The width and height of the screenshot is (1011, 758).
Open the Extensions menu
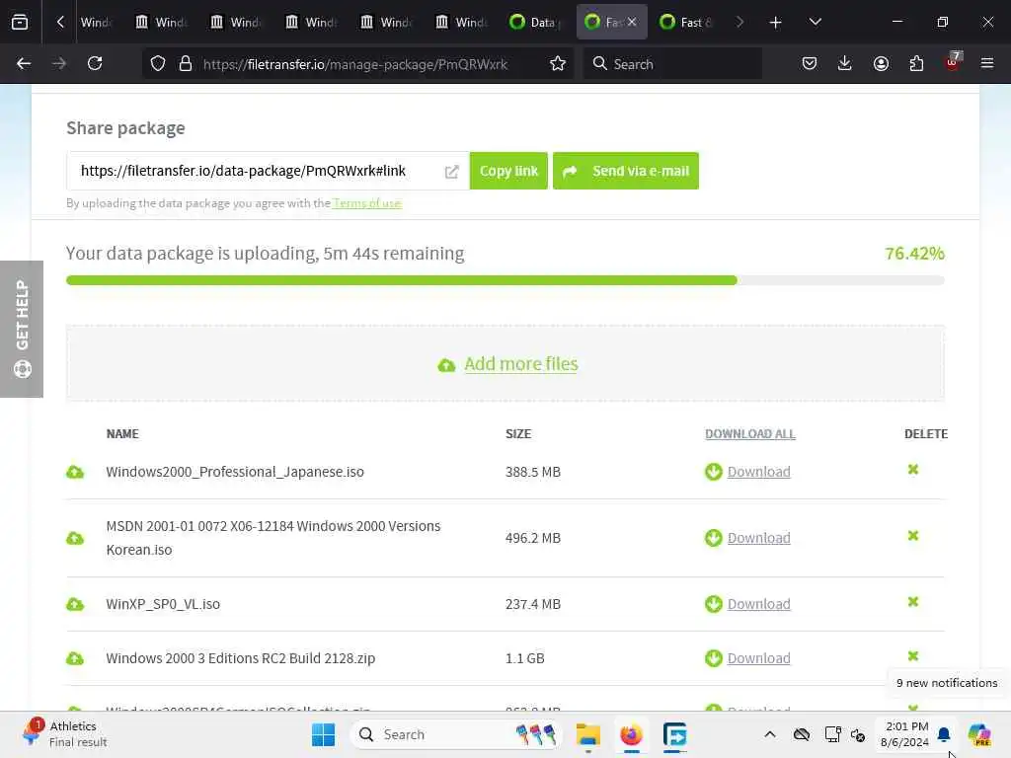click(x=916, y=63)
